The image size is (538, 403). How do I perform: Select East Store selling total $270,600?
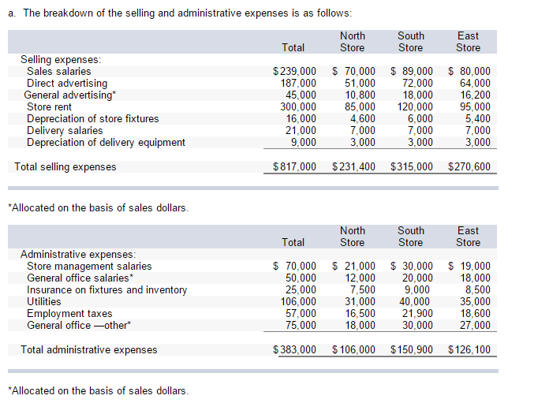click(x=469, y=166)
